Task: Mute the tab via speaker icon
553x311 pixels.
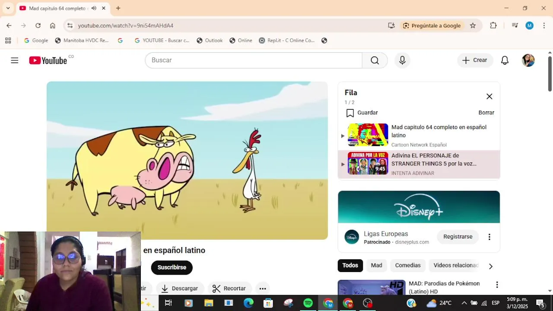Action: click(94, 8)
